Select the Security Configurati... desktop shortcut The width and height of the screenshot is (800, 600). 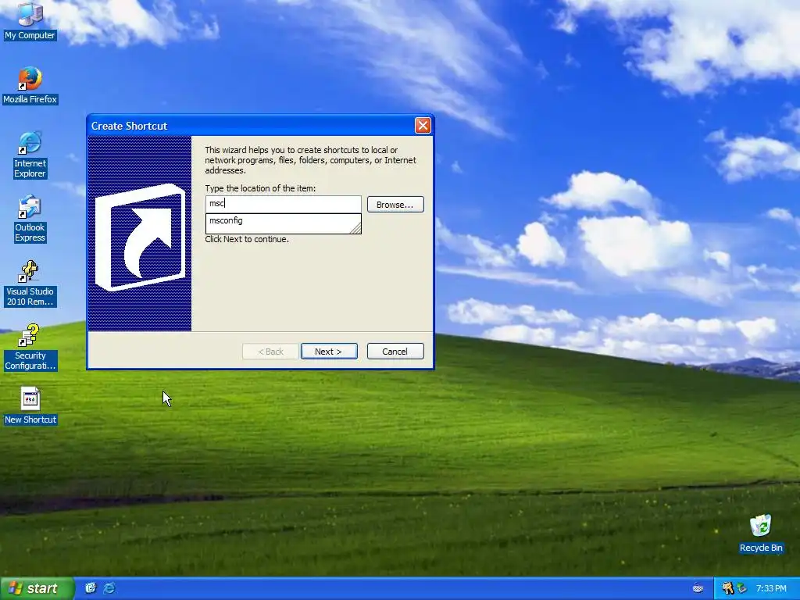[30, 347]
